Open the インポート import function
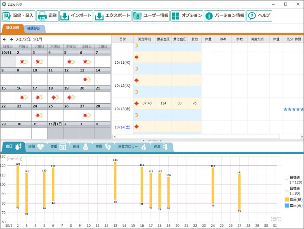Image resolution: width=304 pixels, height=229 pixels. pos(76,16)
